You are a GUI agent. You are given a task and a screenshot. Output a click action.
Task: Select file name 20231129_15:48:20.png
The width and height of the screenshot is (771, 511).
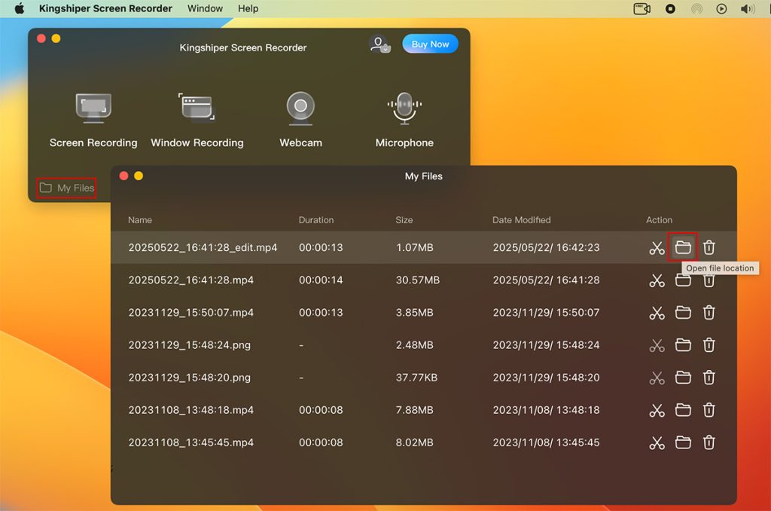(x=189, y=378)
